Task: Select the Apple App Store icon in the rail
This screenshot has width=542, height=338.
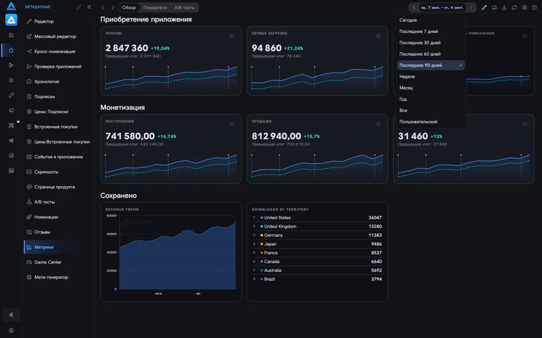Action: (x=11, y=50)
